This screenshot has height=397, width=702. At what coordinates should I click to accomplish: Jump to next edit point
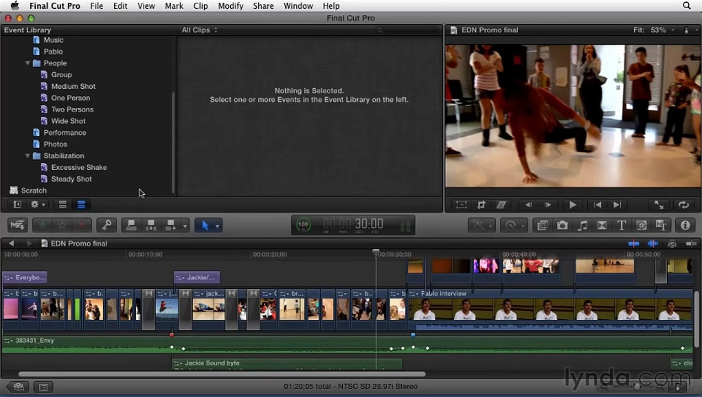(x=617, y=205)
